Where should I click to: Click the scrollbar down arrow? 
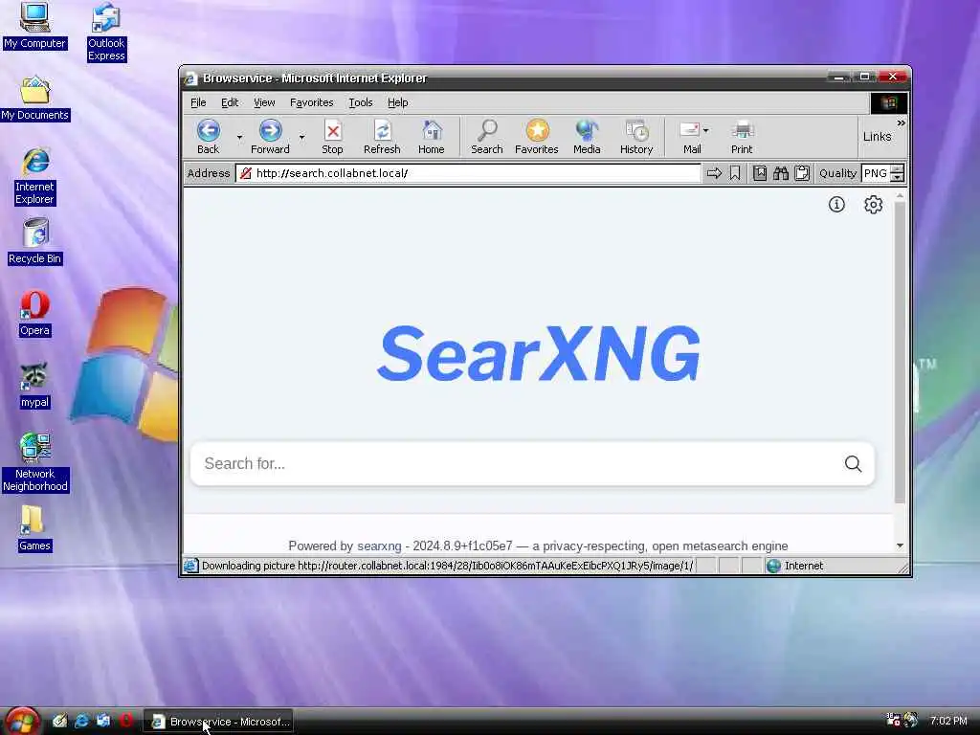tap(900, 546)
